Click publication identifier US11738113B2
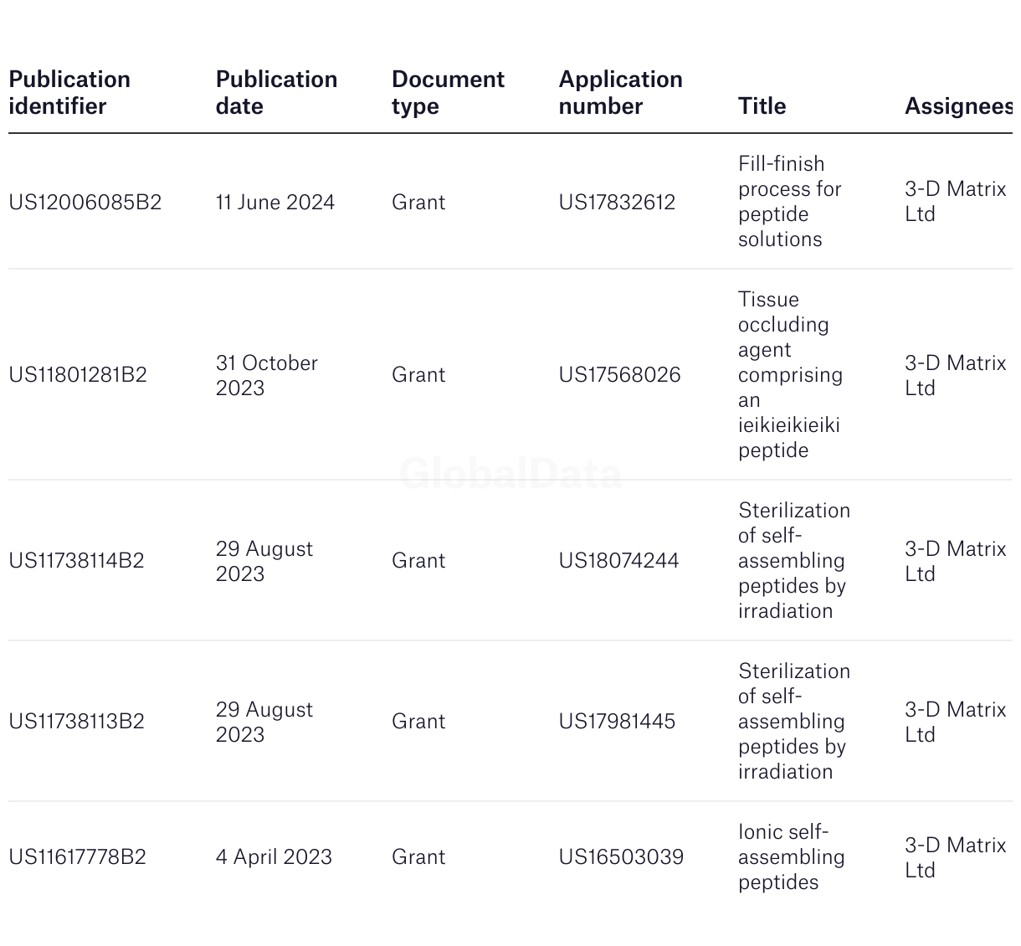The height and width of the screenshot is (946, 1021). click(77, 722)
